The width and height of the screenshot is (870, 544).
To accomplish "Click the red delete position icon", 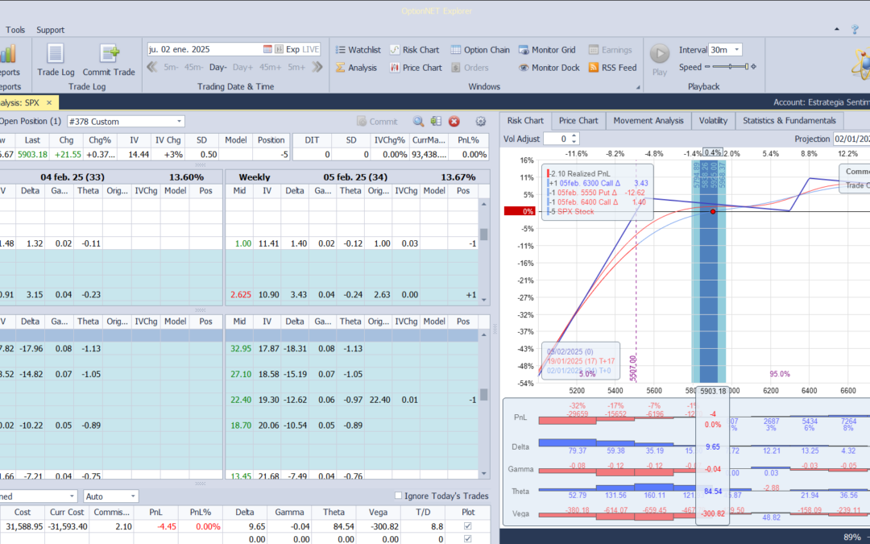I will [x=454, y=122].
